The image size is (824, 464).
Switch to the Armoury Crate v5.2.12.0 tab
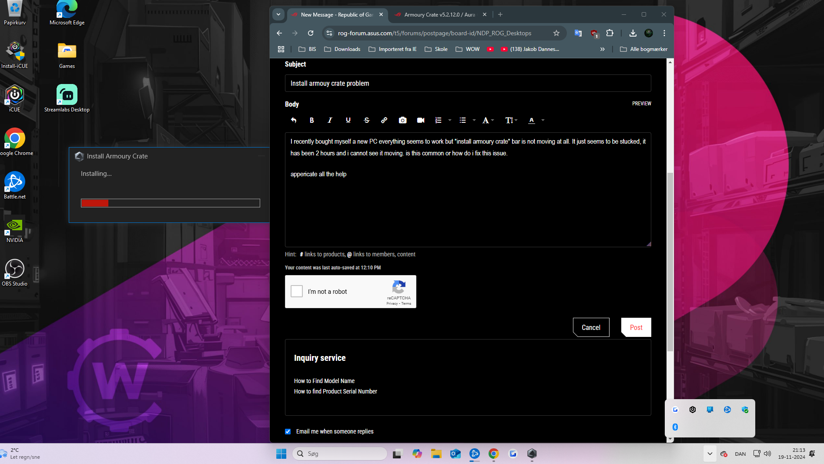tap(440, 14)
